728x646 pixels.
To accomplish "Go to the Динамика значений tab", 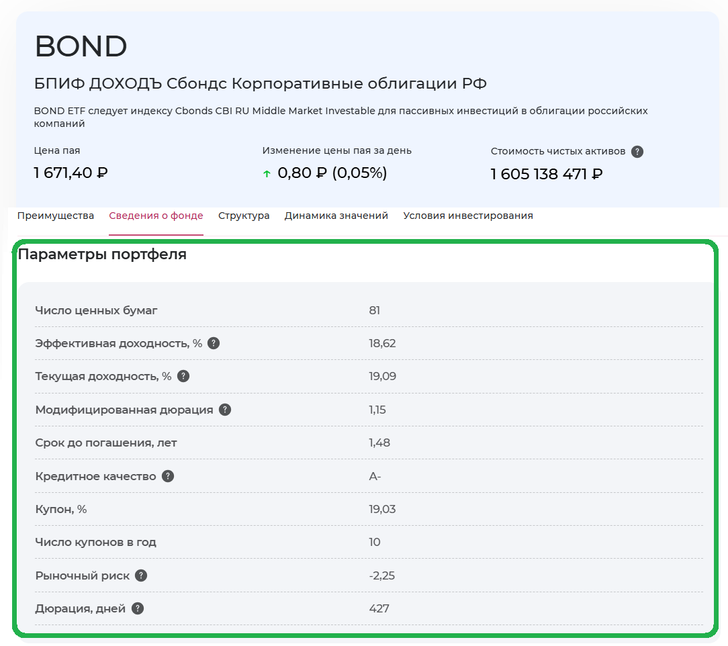I will (336, 216).
